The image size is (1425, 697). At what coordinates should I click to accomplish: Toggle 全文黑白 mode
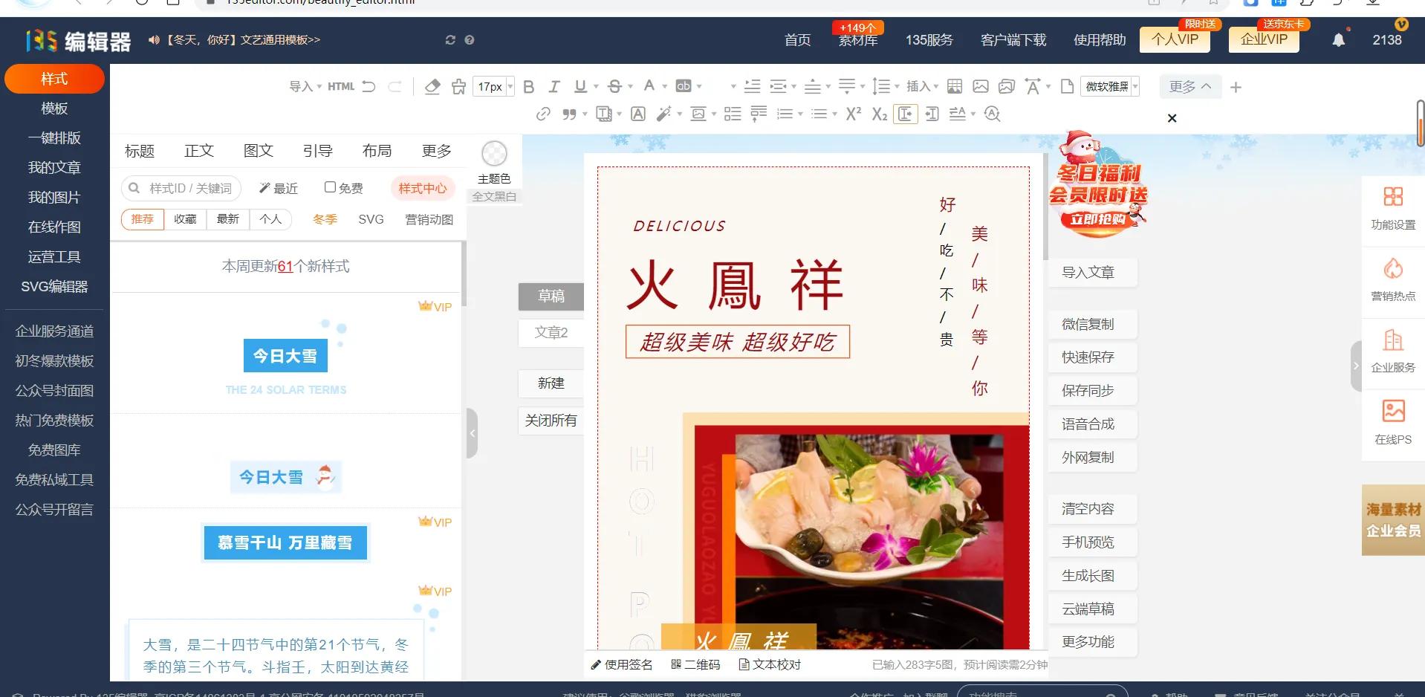pos(493,196)
